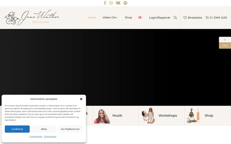Open the Musik category tile
The image size is (231, 144).
(x=116, y=116)
